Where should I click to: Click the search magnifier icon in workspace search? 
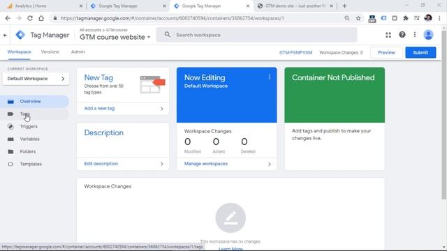(168, 35)
